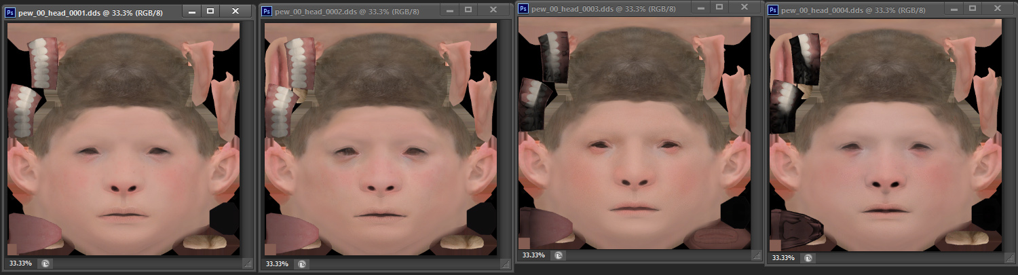This screenshot has width=1018, height=275.
Task: Activate zoom field in pew_00_head_0004.dds window
Action: [783, 257]
